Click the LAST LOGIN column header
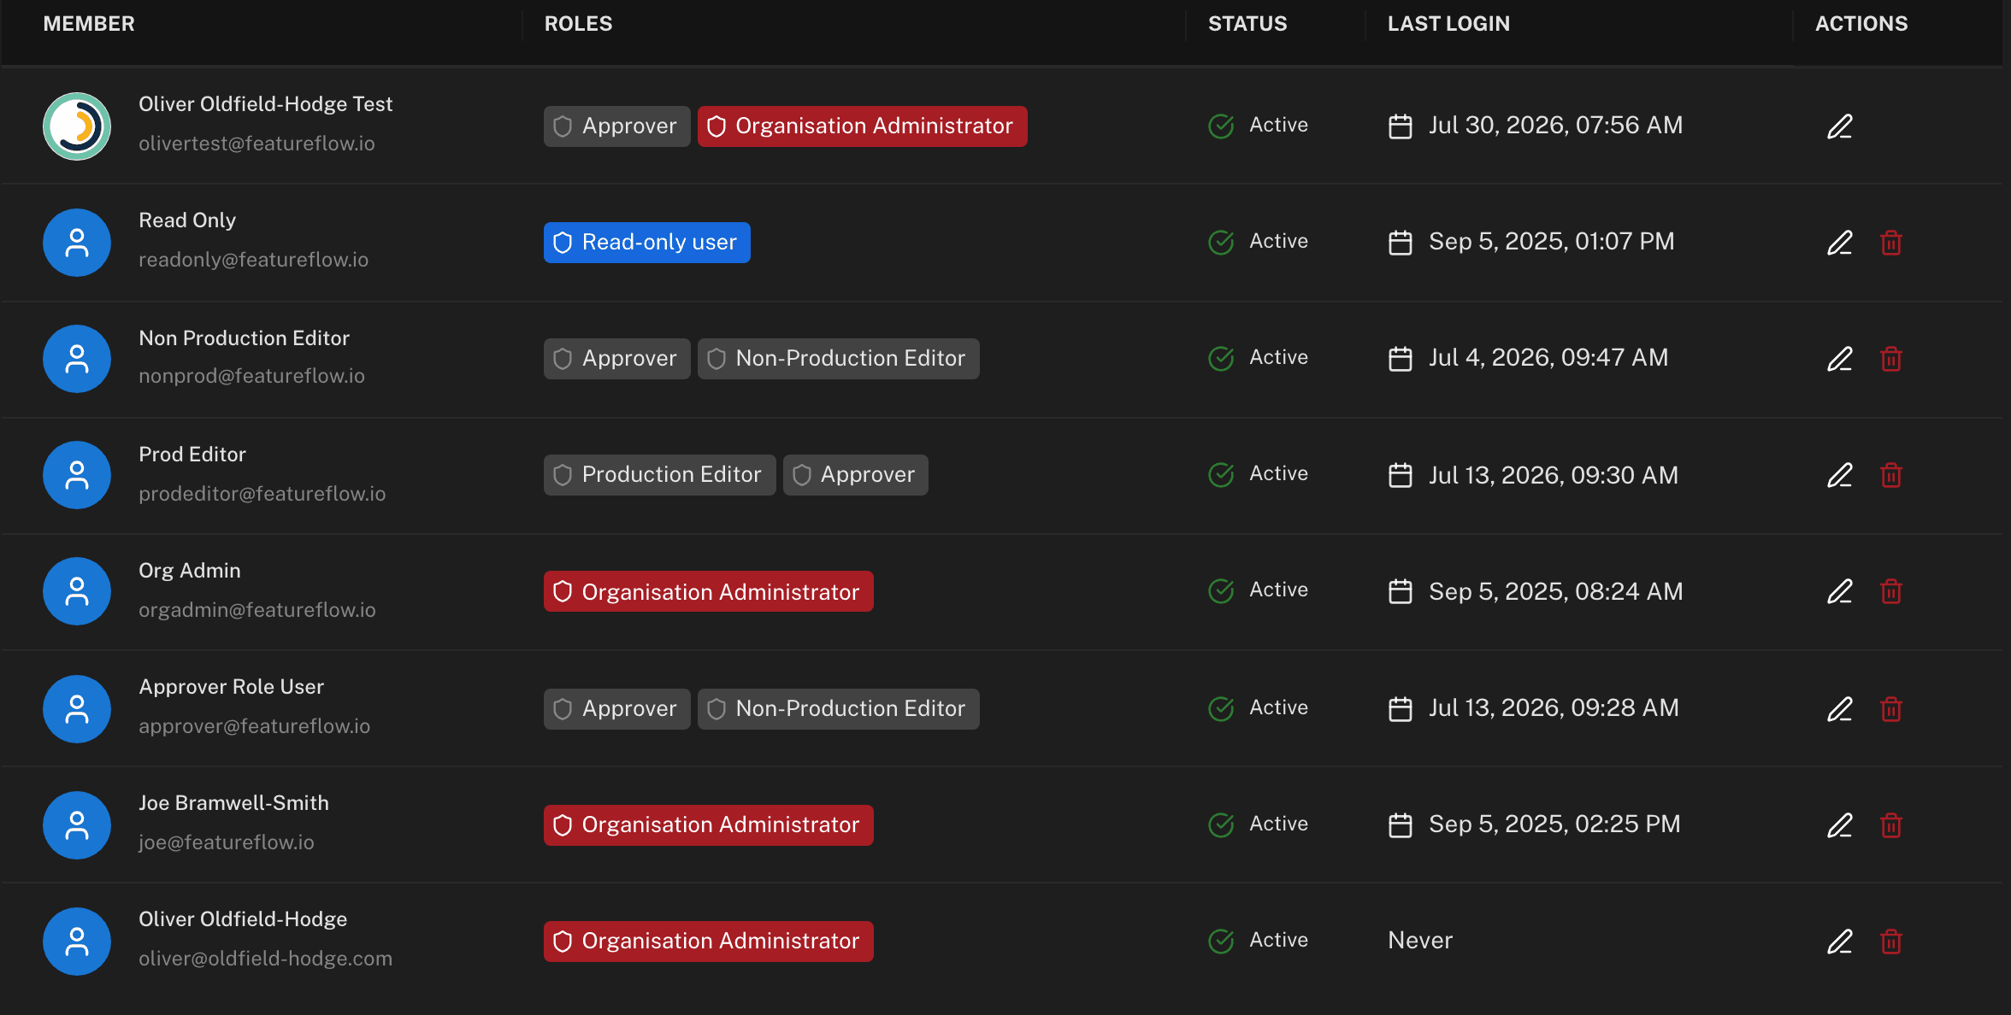Viewport: 2011px width, 1015px height. [x=1448, y=24]
